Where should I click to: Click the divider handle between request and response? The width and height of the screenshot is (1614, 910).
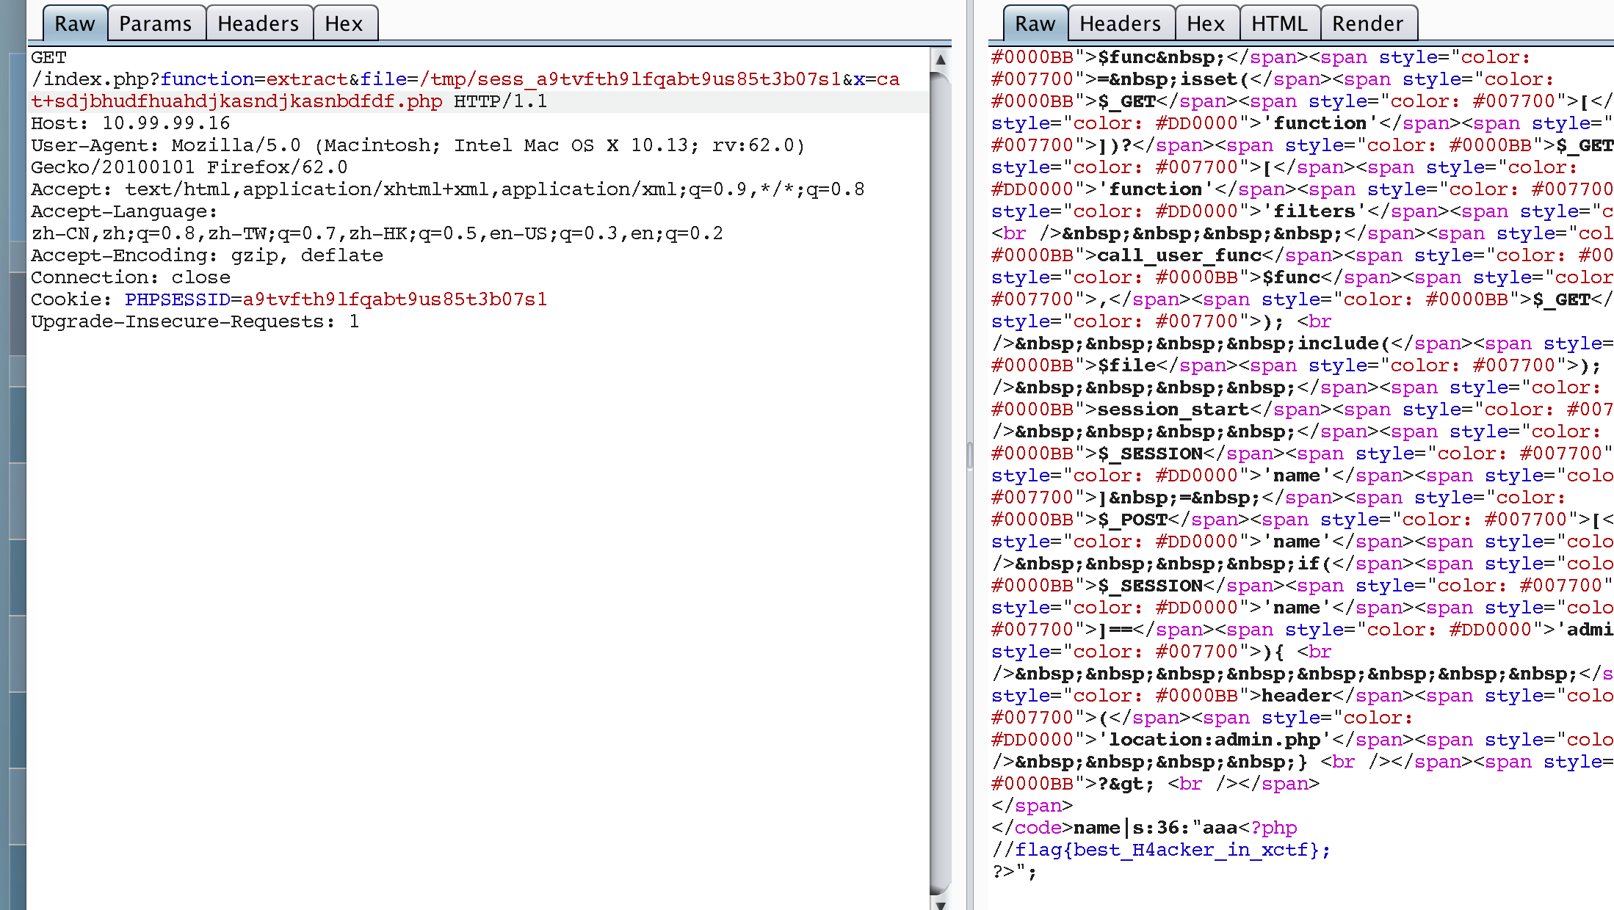969,455
